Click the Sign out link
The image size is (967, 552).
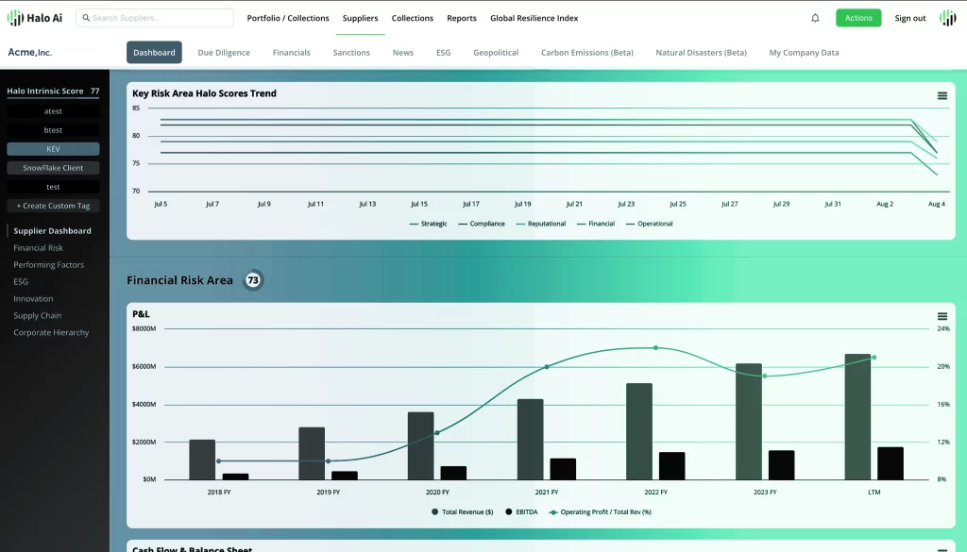[x=909, y=18]
